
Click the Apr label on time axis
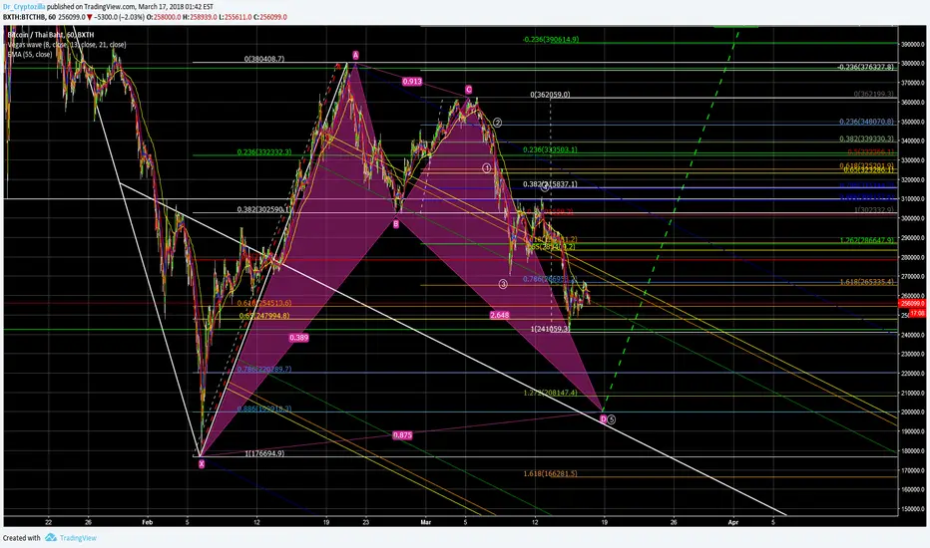733,522
